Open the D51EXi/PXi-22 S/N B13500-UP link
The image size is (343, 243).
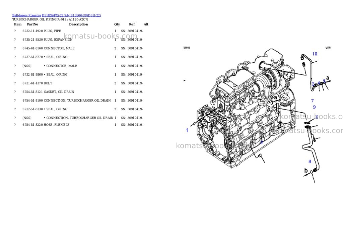pyautogui.click(x=71, y=15)
